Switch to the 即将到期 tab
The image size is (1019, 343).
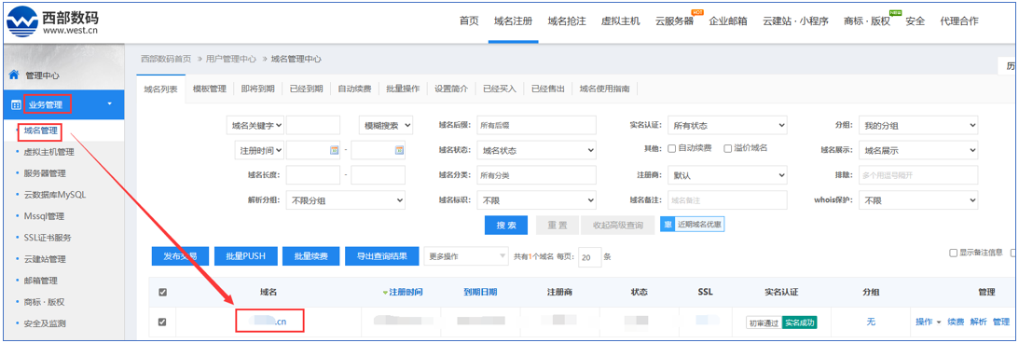[x=257, y=89]
